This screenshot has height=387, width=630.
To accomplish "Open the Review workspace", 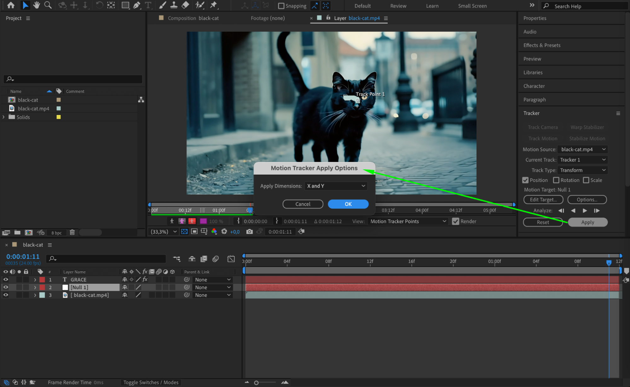I will click(x=398, y=6).
